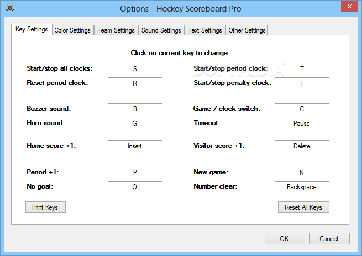The width and height of the screenshot is (362, 256).
Task: Switch to the Color Settings tab
Action: tap(72, 30)
